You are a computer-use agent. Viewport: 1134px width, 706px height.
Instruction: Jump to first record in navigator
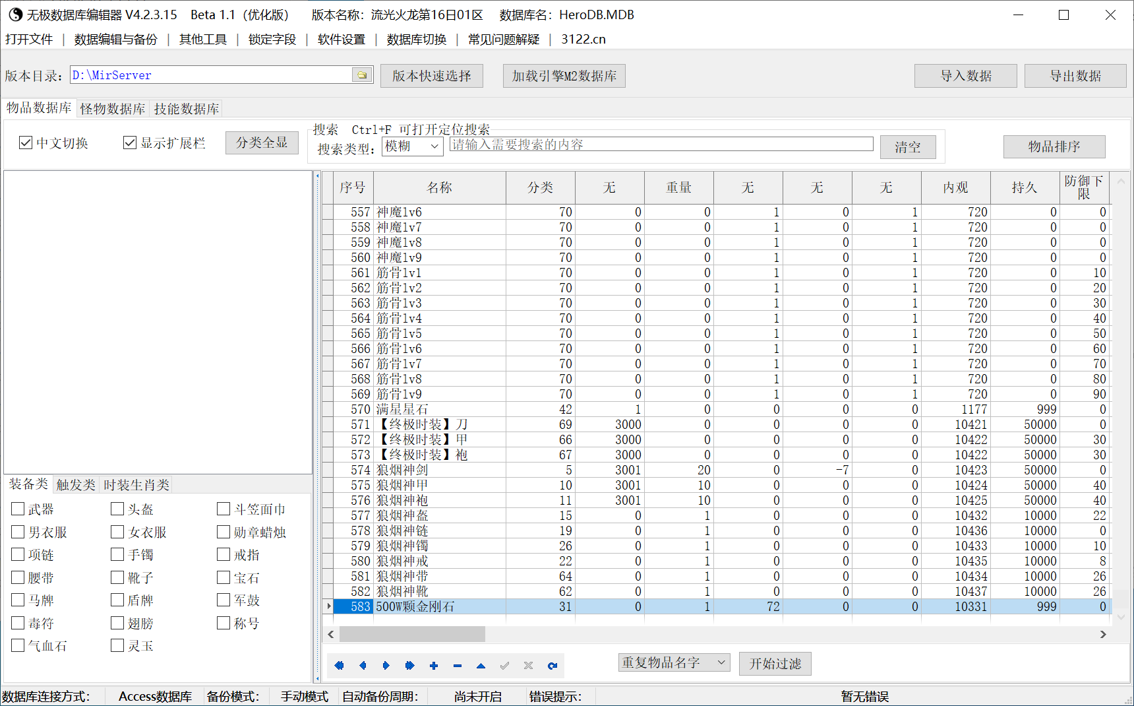point(339,665)
